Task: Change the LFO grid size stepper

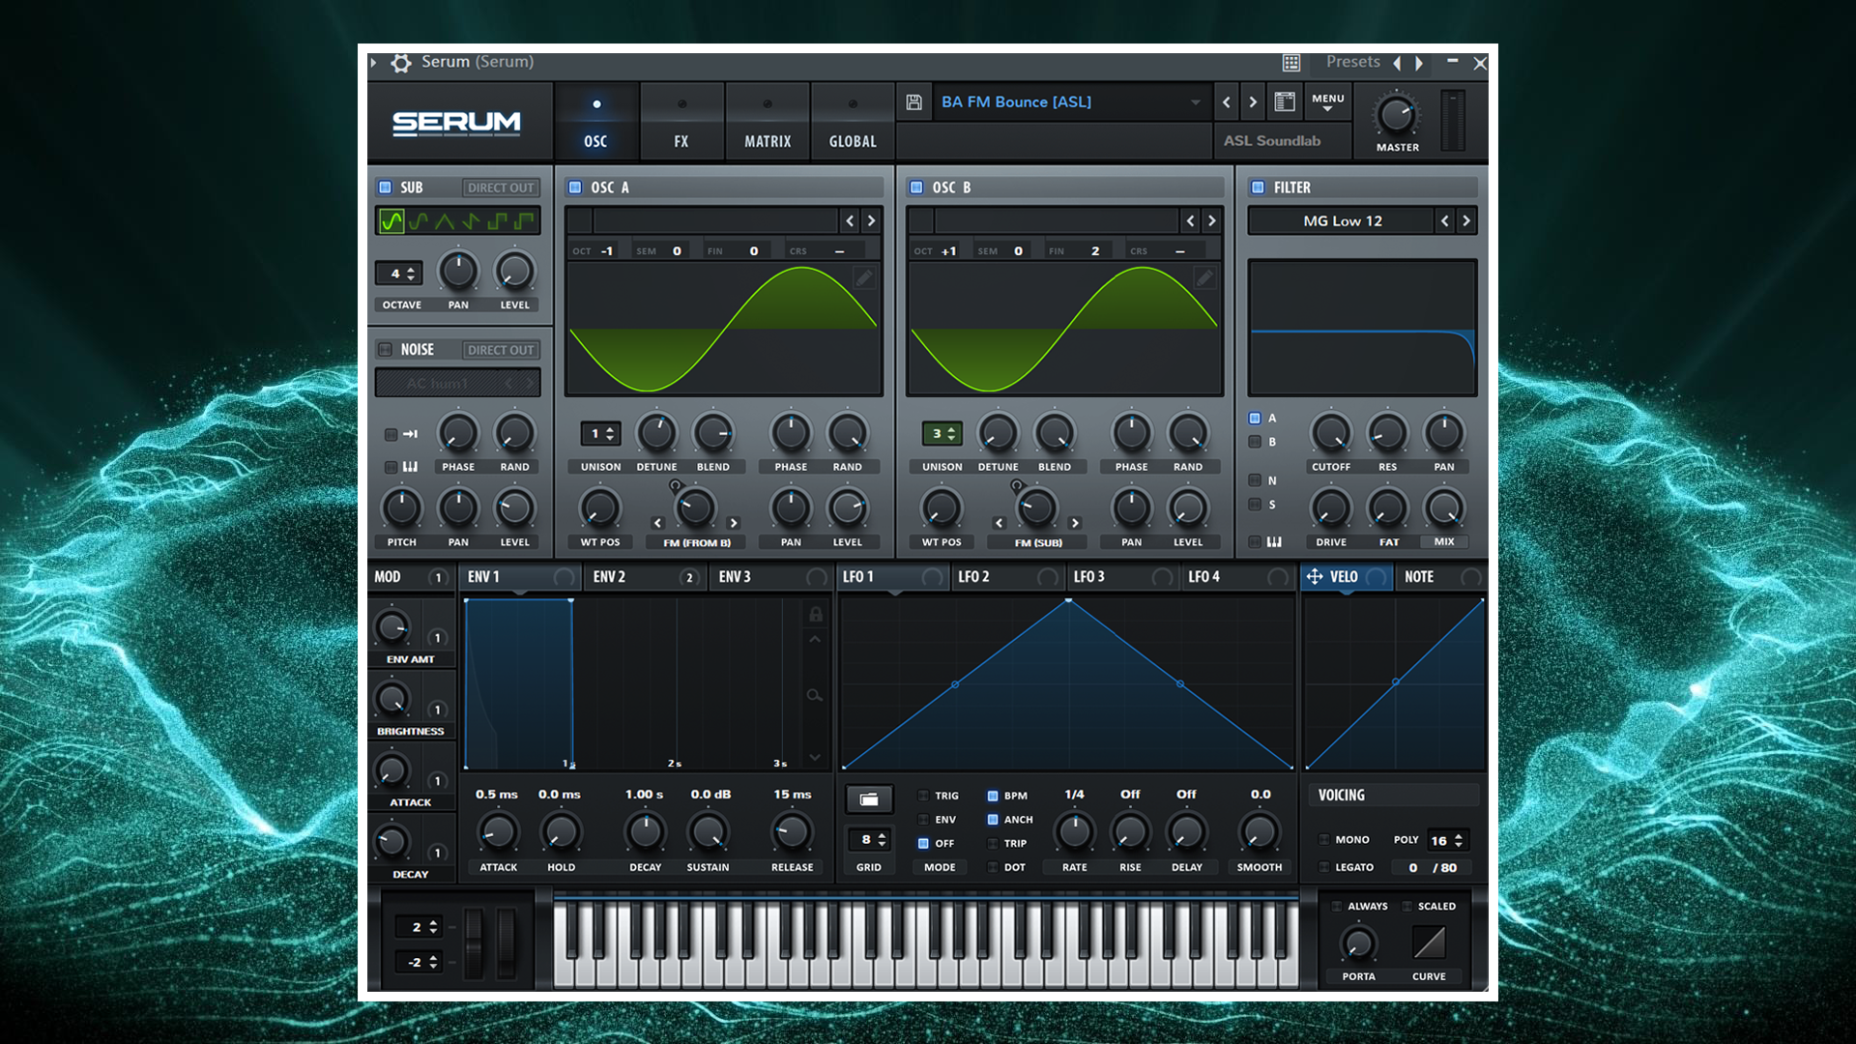Action: click(869, 839)
